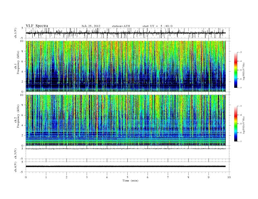Select the ch.1 "Frequency (kHz)" axis label

18,62
